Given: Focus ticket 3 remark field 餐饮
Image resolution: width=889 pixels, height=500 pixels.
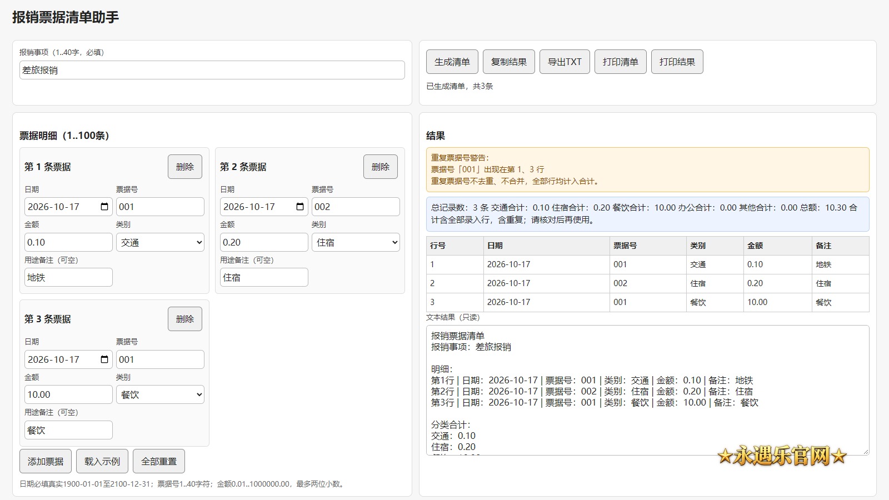Looking at the screenshot, I should coord(68,430).
